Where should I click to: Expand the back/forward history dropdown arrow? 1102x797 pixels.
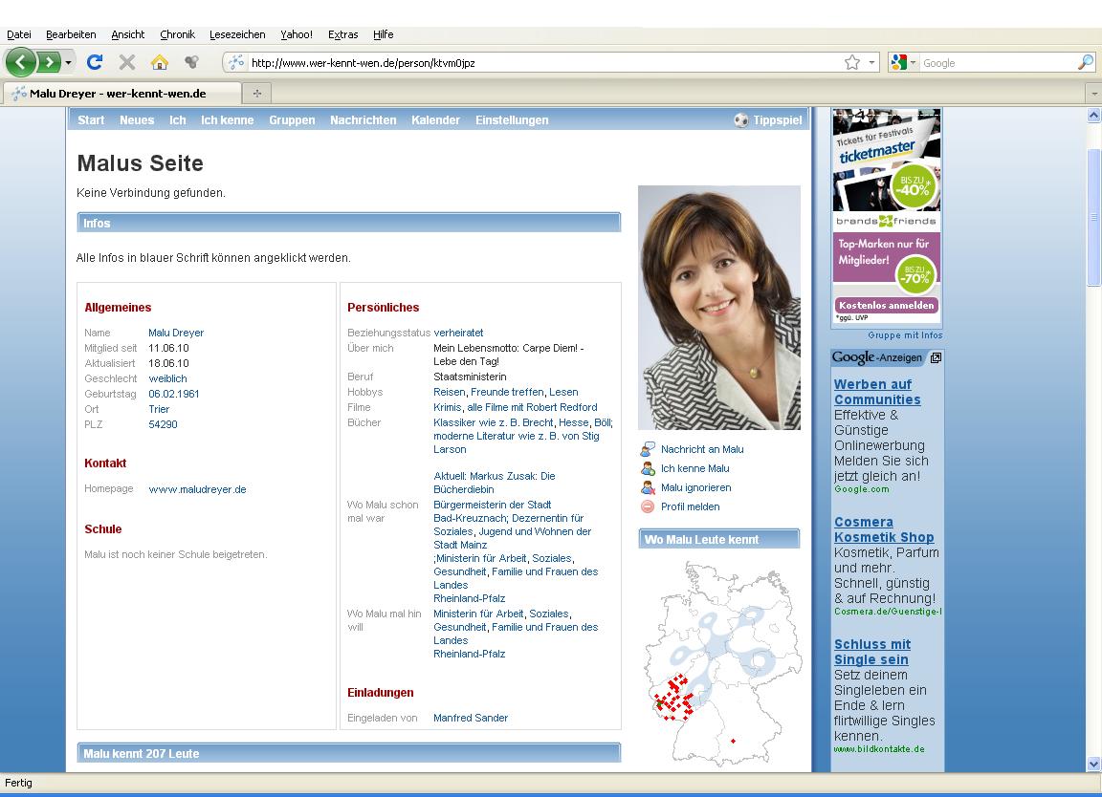(x=69, y=63)
